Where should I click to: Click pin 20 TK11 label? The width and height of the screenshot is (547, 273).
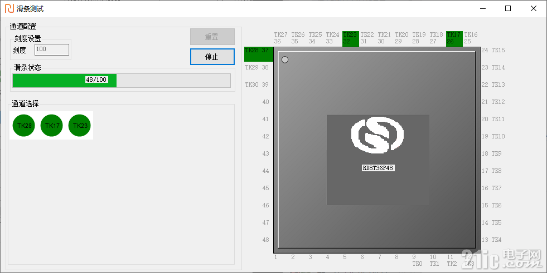click(x=493, y=119)
